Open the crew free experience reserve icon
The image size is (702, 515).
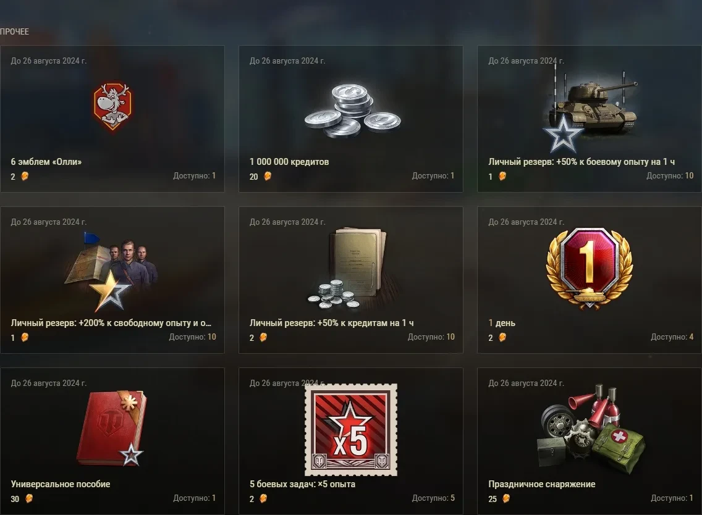[x=112, y=271]
